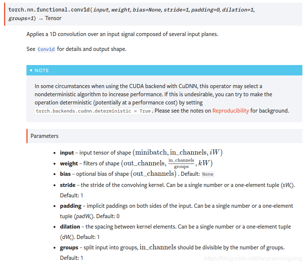Select the function name torch.nn.functional.conv1d
This screenshot has height=265, width=305.
[x=48, y=10]
